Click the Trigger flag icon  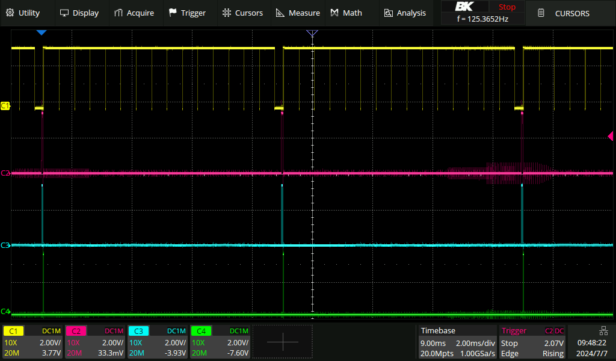click(x=173, y=13)
